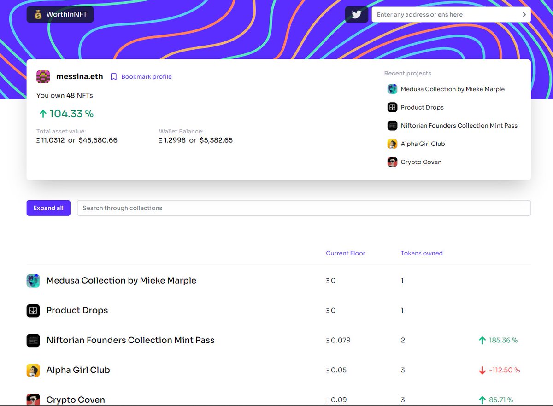
Task: Click Medusa Collection icon in Recent projects
Action: (x=392, y=89)
